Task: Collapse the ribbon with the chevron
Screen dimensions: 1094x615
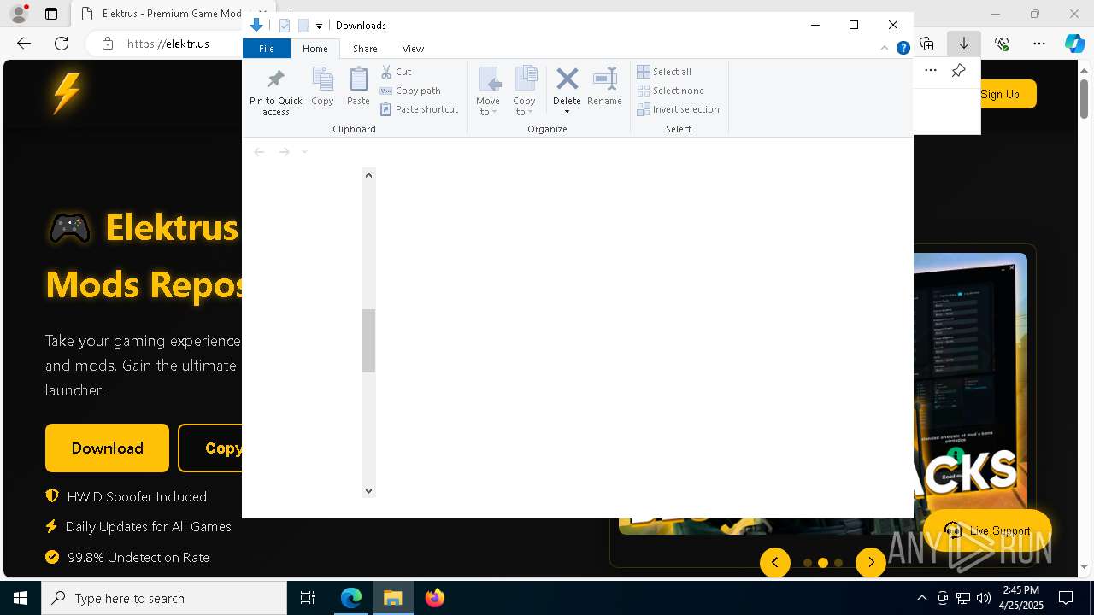Action: click(885, 48)
